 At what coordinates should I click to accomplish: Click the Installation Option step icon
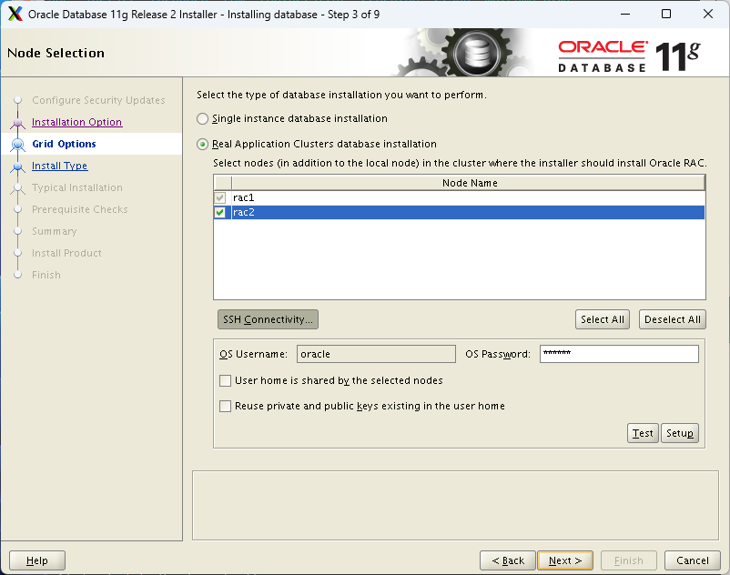pyautogui.click(x=17, y=123)
